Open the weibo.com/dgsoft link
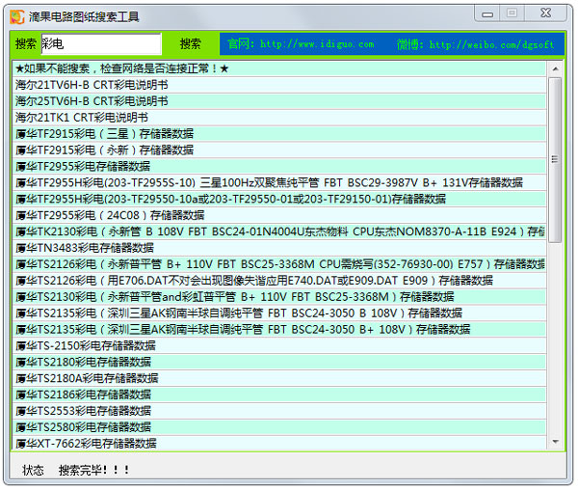The height and width of the screenshot is (490, 578). 475,44
